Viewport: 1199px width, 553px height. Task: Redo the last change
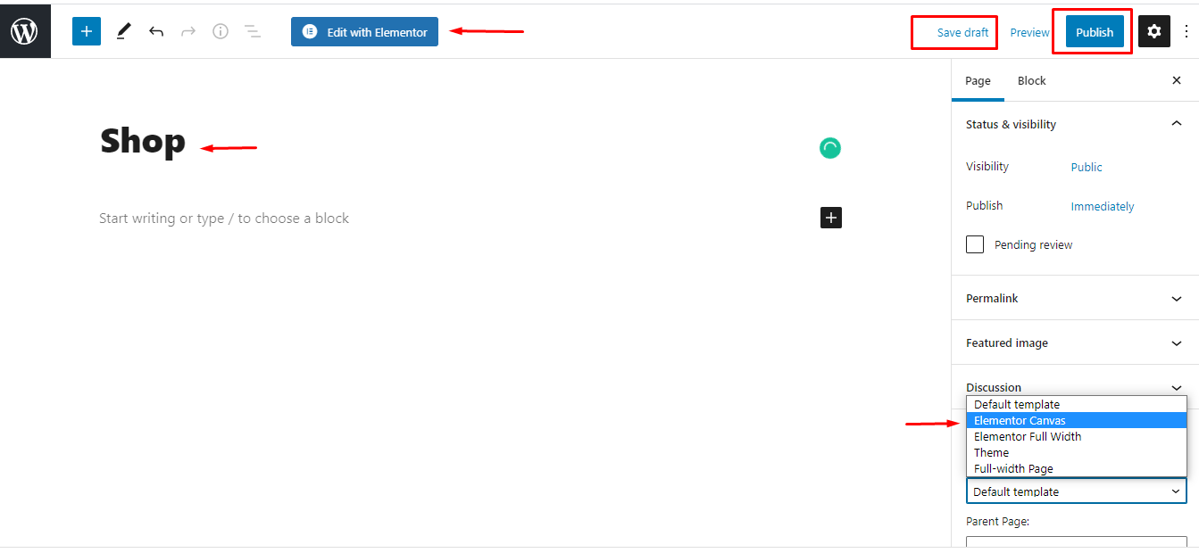click(188, 31)
